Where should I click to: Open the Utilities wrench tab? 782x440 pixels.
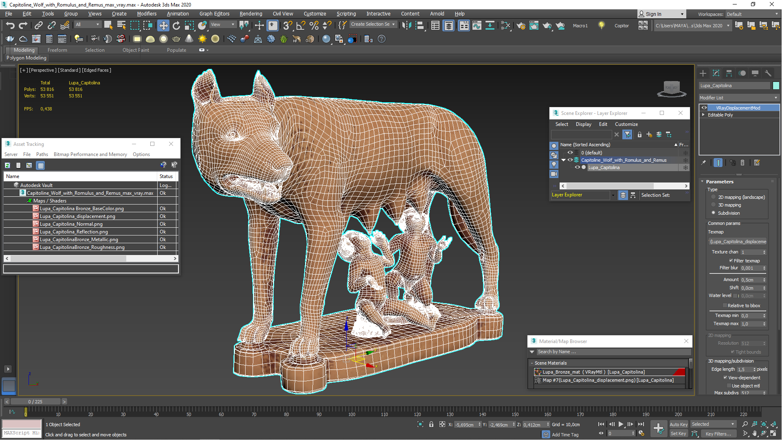(768, 73)
